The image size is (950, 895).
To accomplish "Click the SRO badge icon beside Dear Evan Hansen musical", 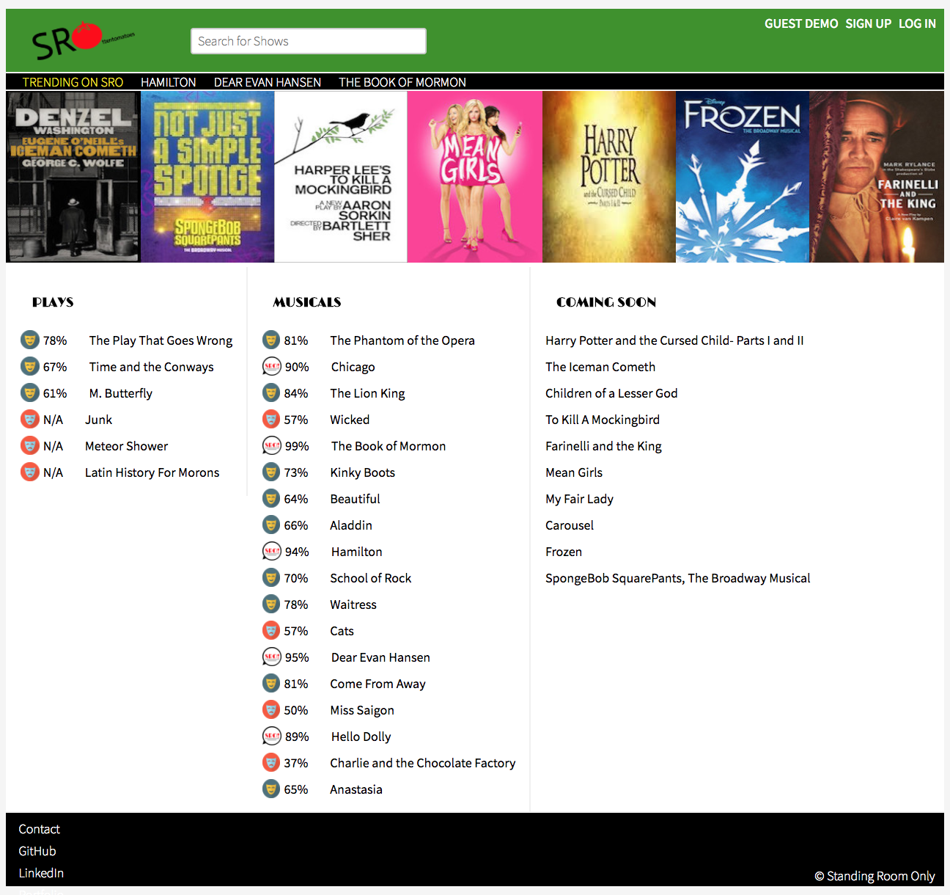I will coord(272,657).
